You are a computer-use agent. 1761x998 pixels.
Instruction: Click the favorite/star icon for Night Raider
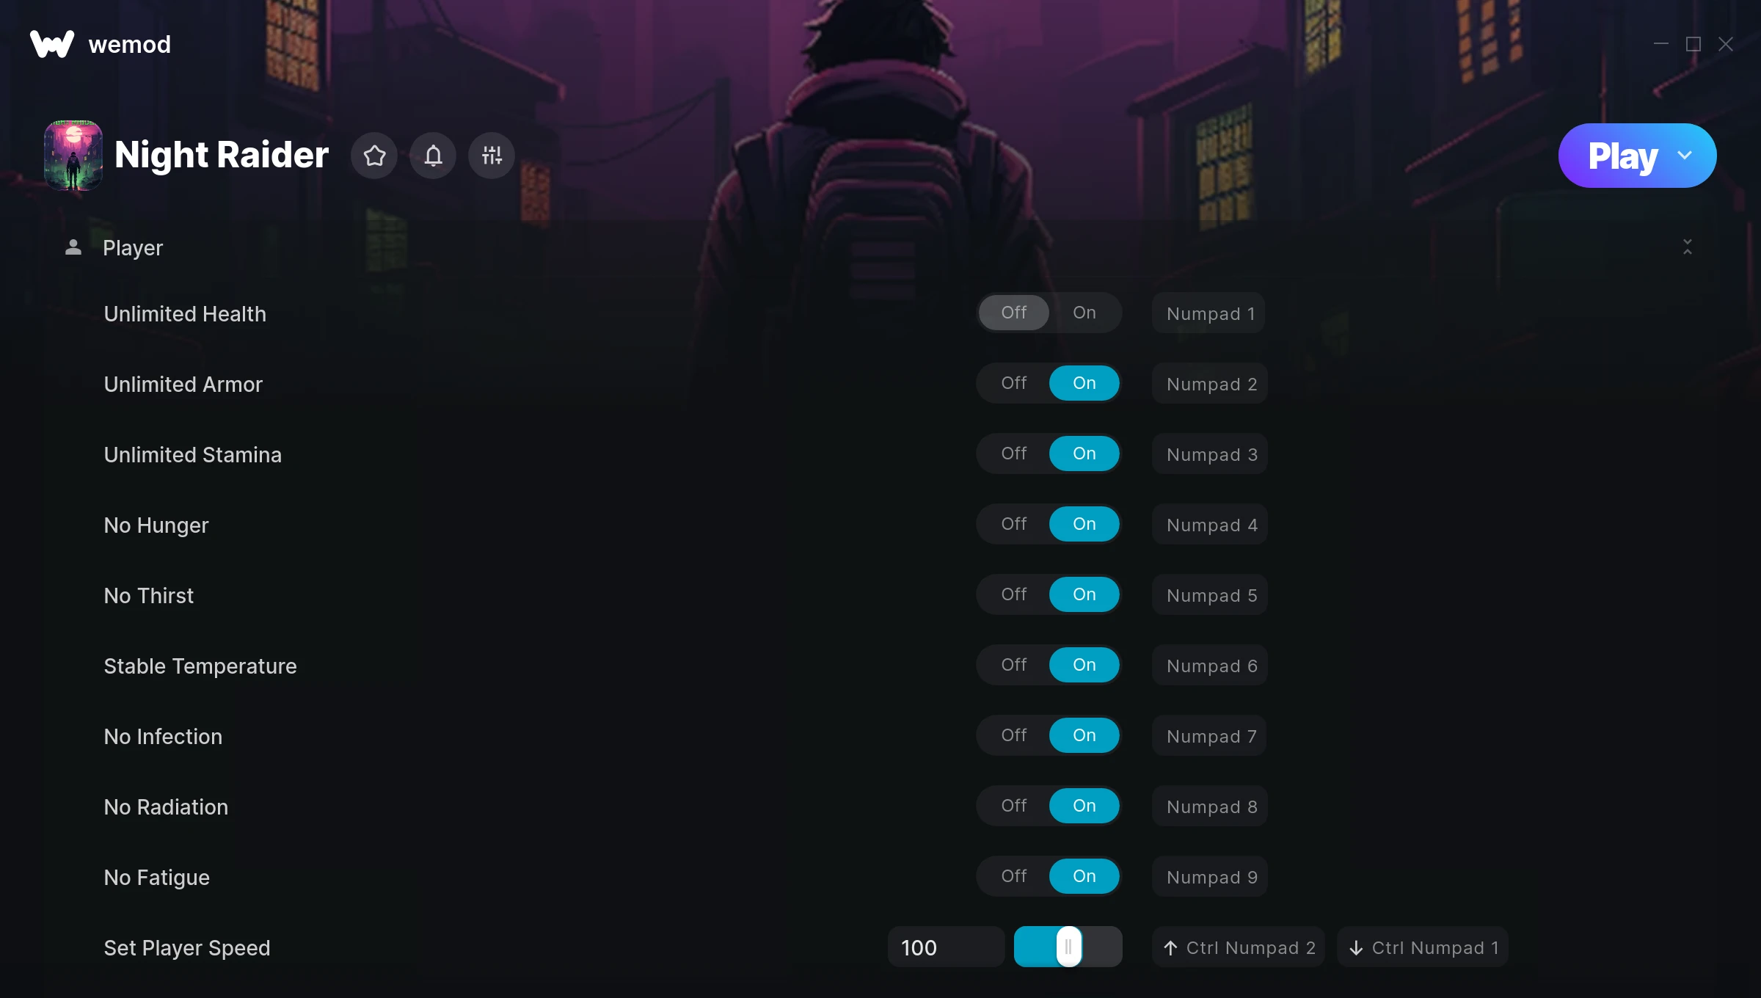tap(376, 155)
